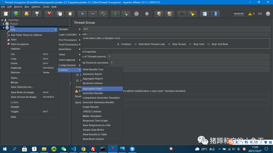Open the Function Helper dialog icon
Screen dimensions: 273x153
tap(205, 14)
